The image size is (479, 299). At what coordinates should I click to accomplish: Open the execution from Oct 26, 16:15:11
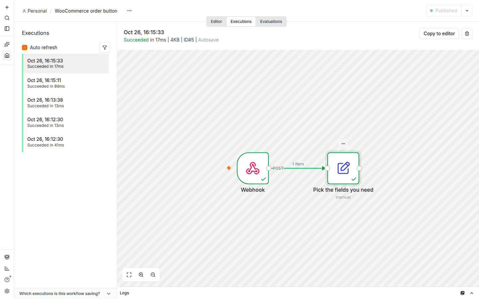click(x=66, y=83)
